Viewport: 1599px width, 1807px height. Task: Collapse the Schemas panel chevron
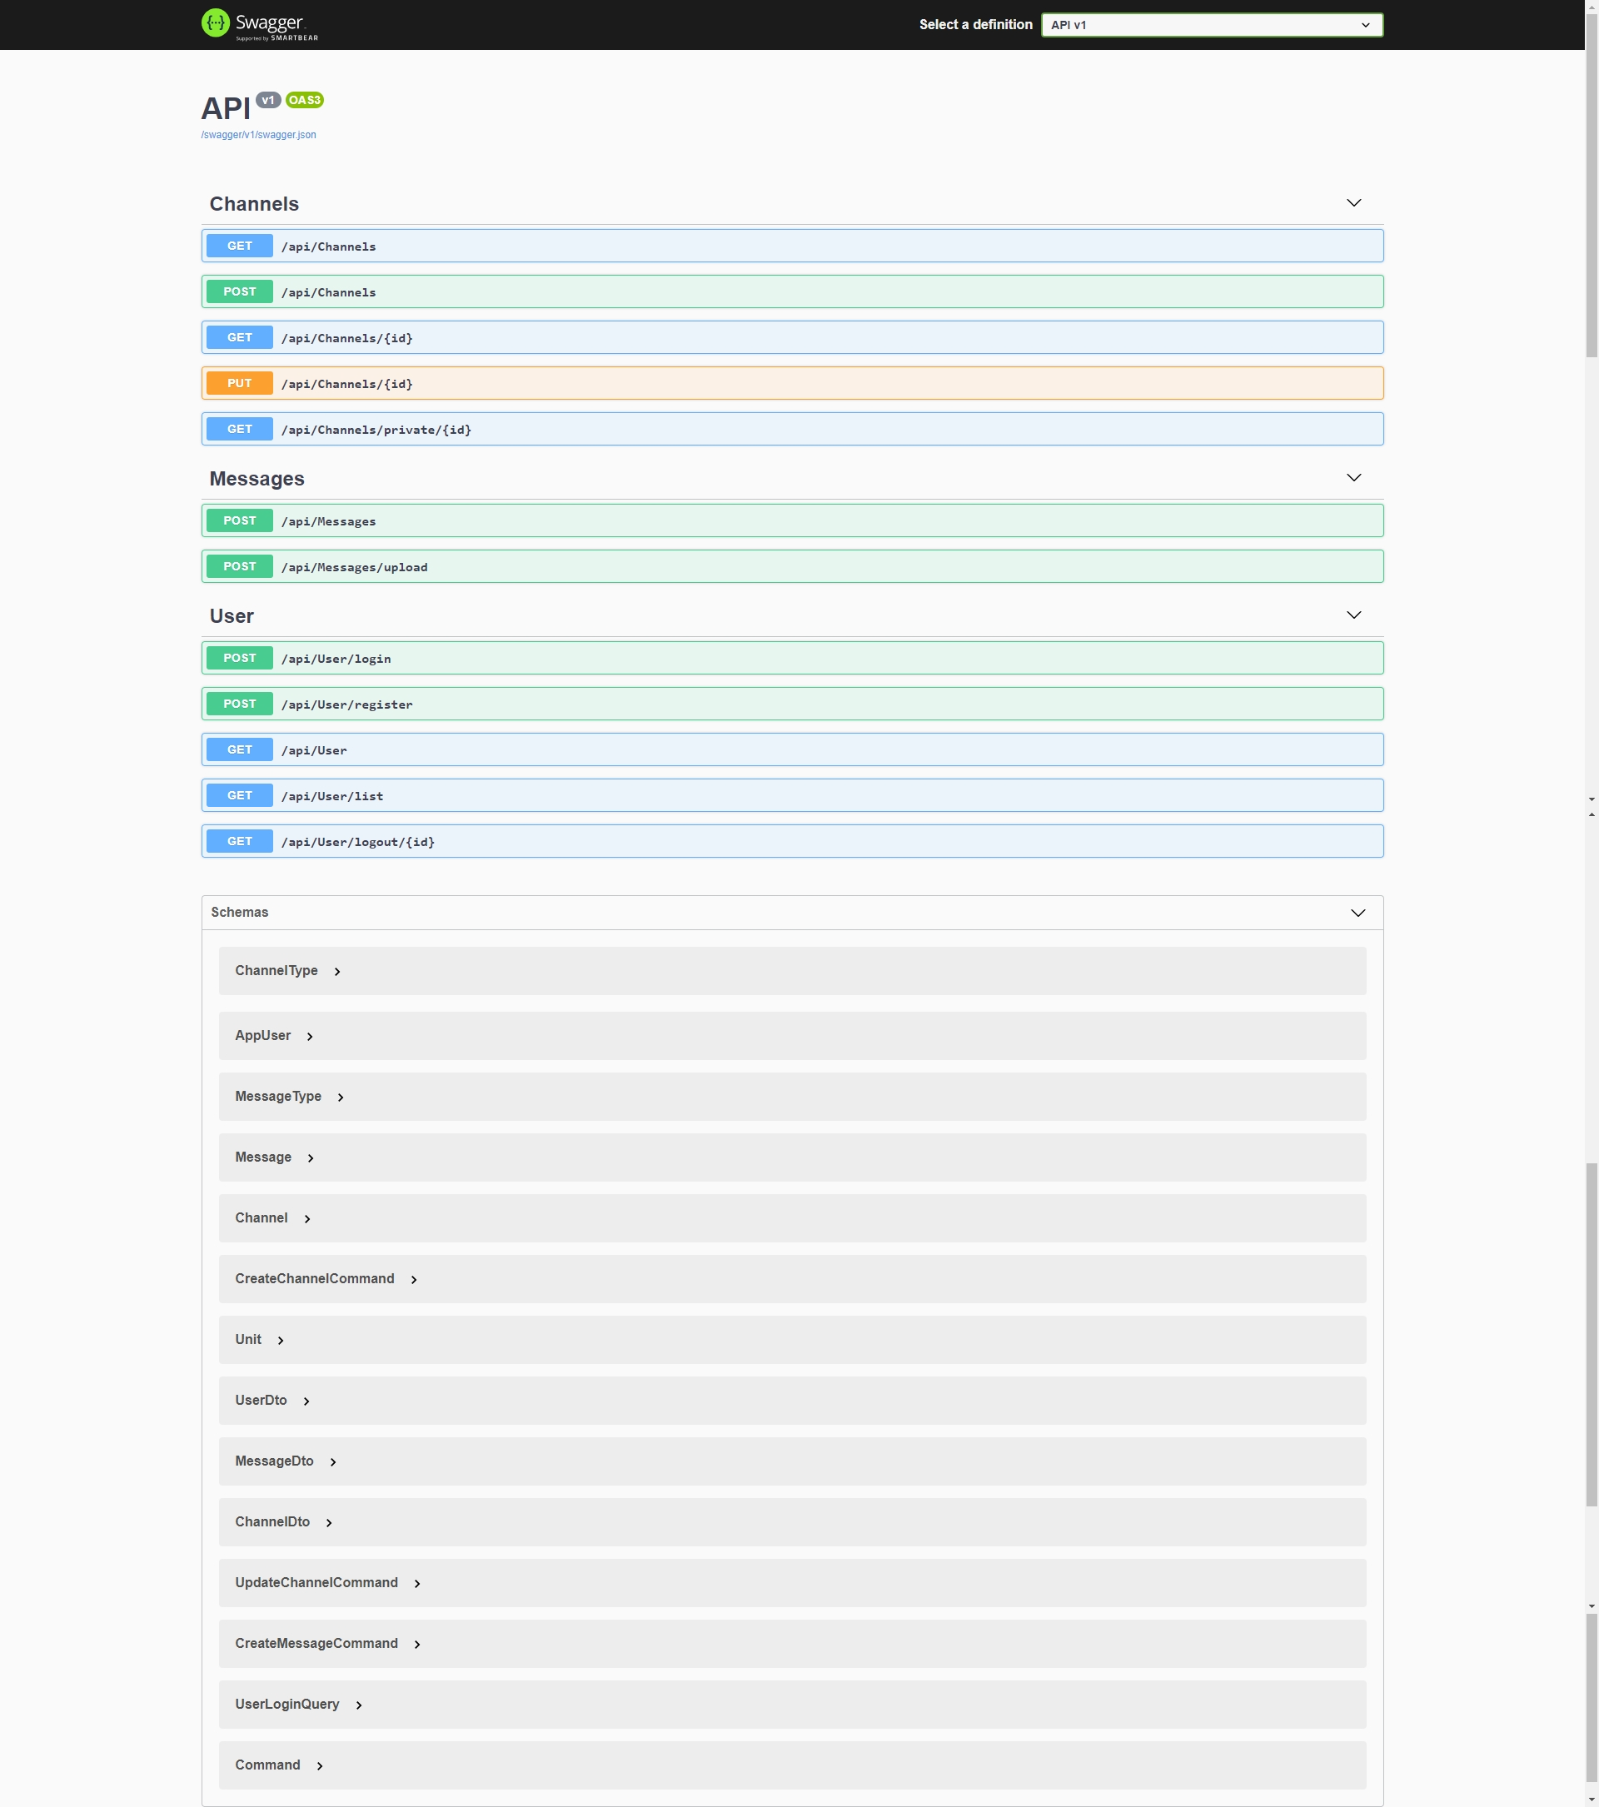(x=1357, y=913)
